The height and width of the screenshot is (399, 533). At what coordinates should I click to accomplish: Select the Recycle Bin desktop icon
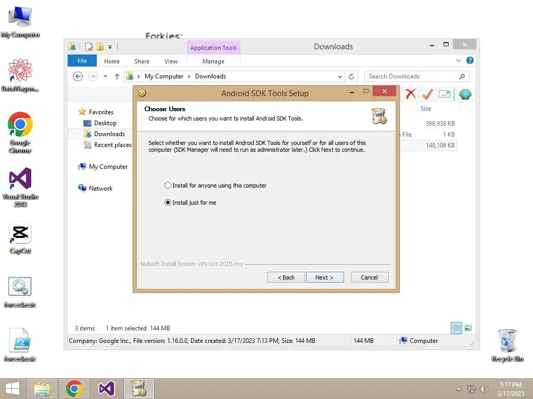click(507, 345)
